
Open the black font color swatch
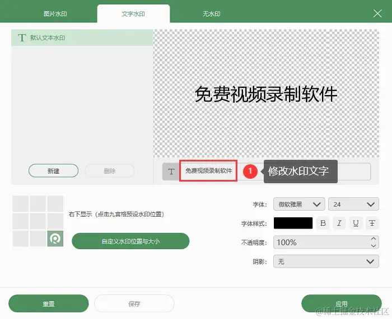pyautogui.click(x=293, y=223)
